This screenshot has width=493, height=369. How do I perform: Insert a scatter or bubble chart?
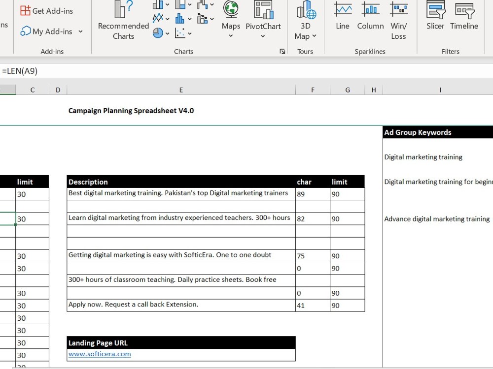point(180,32)
